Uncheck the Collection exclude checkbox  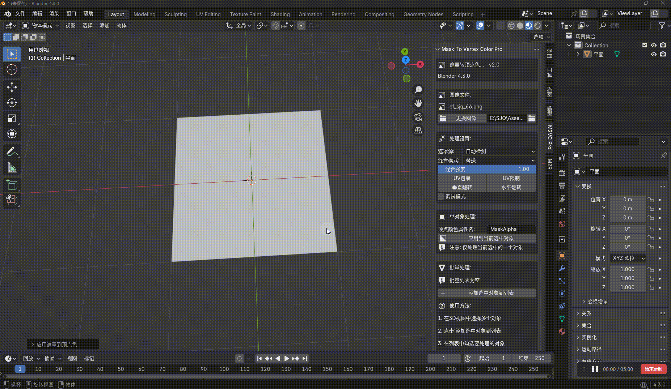645,45
